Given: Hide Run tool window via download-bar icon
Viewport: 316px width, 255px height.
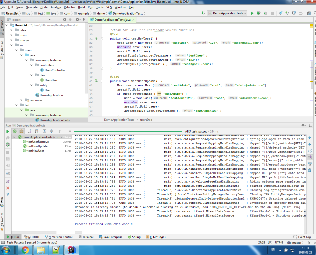Looking at the screenshot, I should pyautogui.click(x=310, y=125).
